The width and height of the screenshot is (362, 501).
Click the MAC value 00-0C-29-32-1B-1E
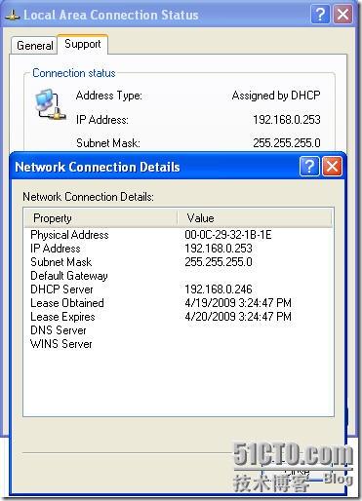228,235
